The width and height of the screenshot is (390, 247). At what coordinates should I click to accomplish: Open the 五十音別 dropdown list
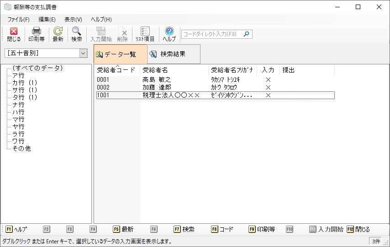pos(83,53)
